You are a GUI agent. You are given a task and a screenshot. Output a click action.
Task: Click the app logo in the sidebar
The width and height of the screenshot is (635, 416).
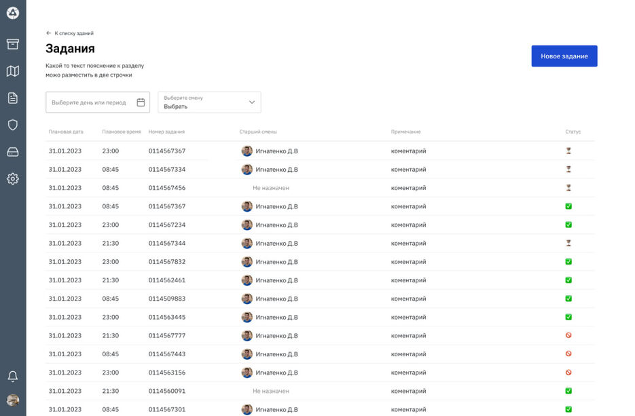click(x=13, y=13)
